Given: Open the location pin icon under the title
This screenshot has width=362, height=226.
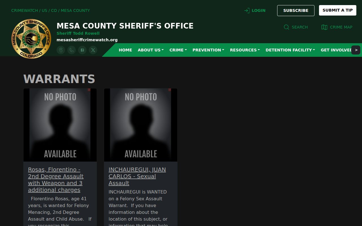Looking at the screenshot, I should tap(61, 50).
